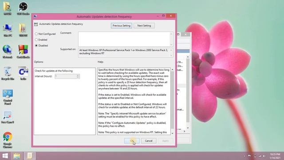Click Supported on box scroll up arrow
The width and height of the screenshot is (284, 160).
click(171, 50)
